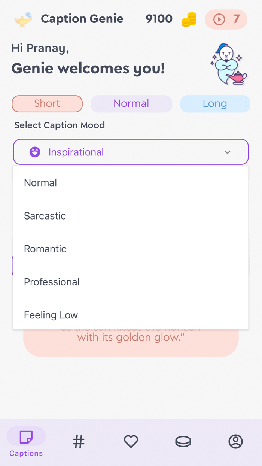This screenshot has width=262, height=466.
Task: Select the Feeling Low mood entry
Action: [x=51, y=315]
